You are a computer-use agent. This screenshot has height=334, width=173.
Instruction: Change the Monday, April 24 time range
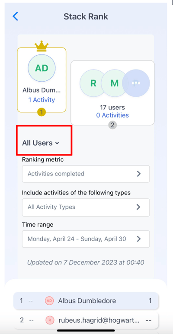(86, 239)
